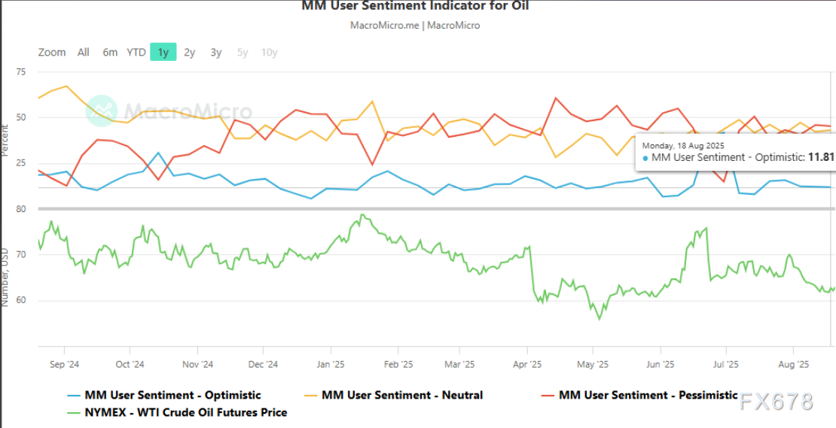This screenshot has width=836, height=428.
Task: Switch zoom range to 2y
Action: pos(190,52)
